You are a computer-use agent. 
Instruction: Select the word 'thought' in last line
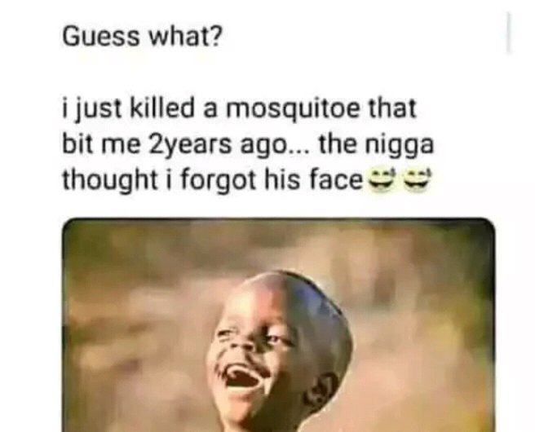(109, 180)
